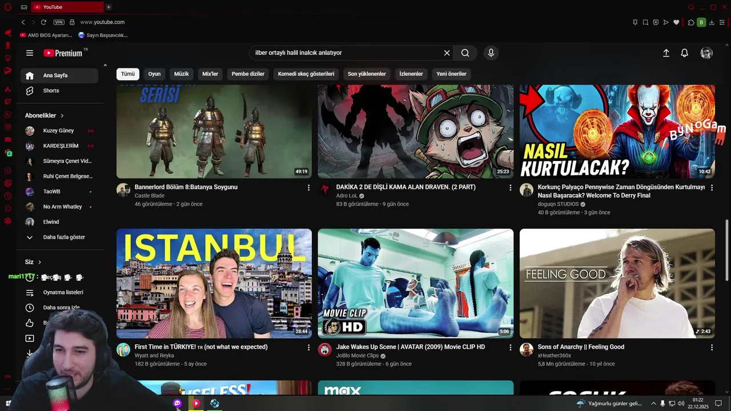Select the Yeni öneriler filter chip
This screenshot has height=411, width=731.
pos(451,74)
